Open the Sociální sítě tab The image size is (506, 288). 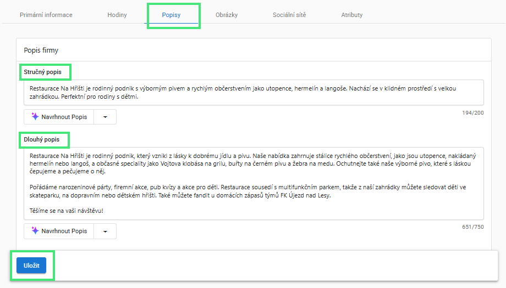(289, 15)
